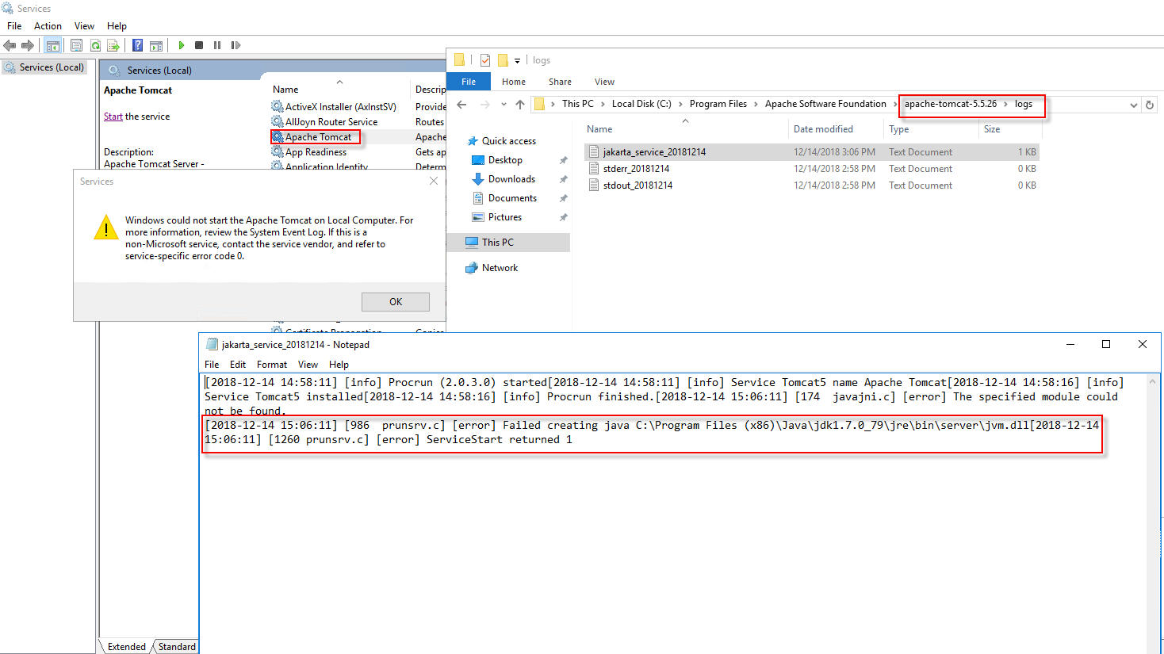Select the jakarta_service_20181214 log file

[x=653, y=151]
